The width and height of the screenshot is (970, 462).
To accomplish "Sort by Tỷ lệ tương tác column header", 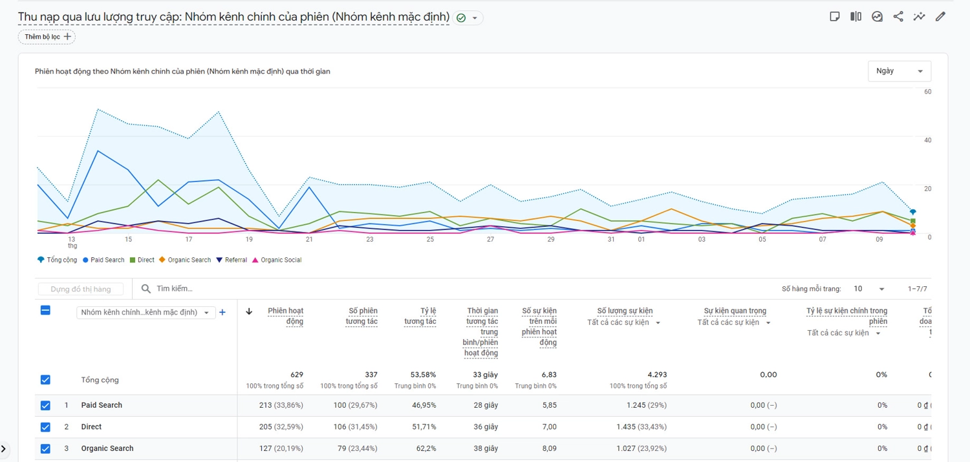I will coord(420,316).
